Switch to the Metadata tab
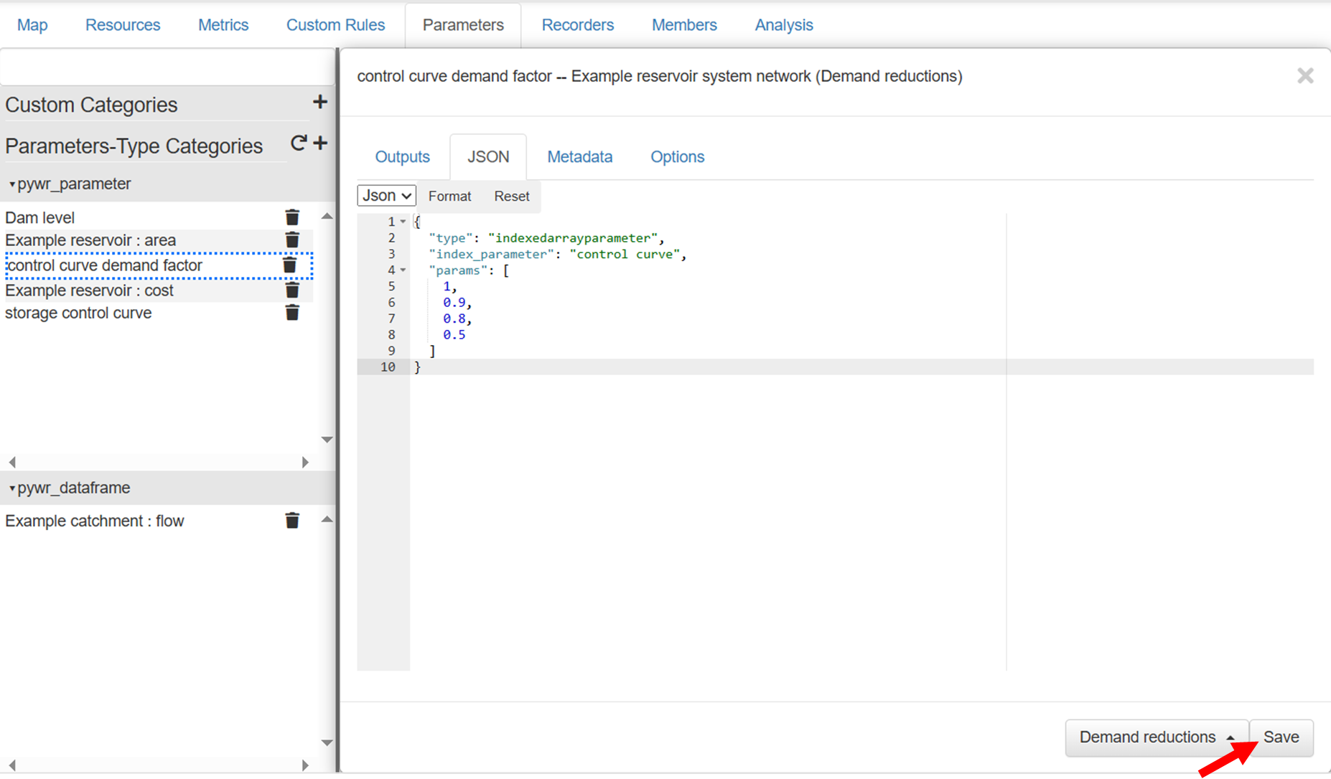The height and width of the screenshot is (779, 1331). (579, 157)
